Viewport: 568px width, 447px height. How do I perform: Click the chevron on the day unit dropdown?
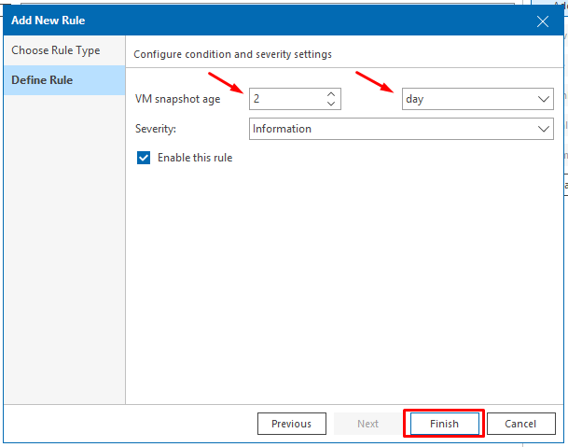click(x=544, y=99)
